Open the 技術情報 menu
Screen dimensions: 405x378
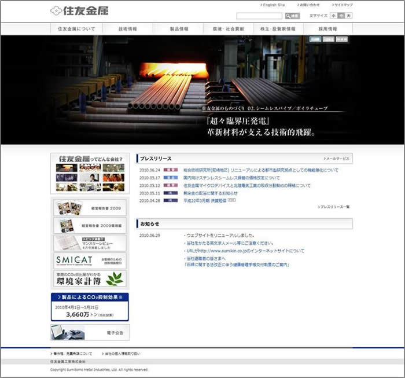point(128,29)
